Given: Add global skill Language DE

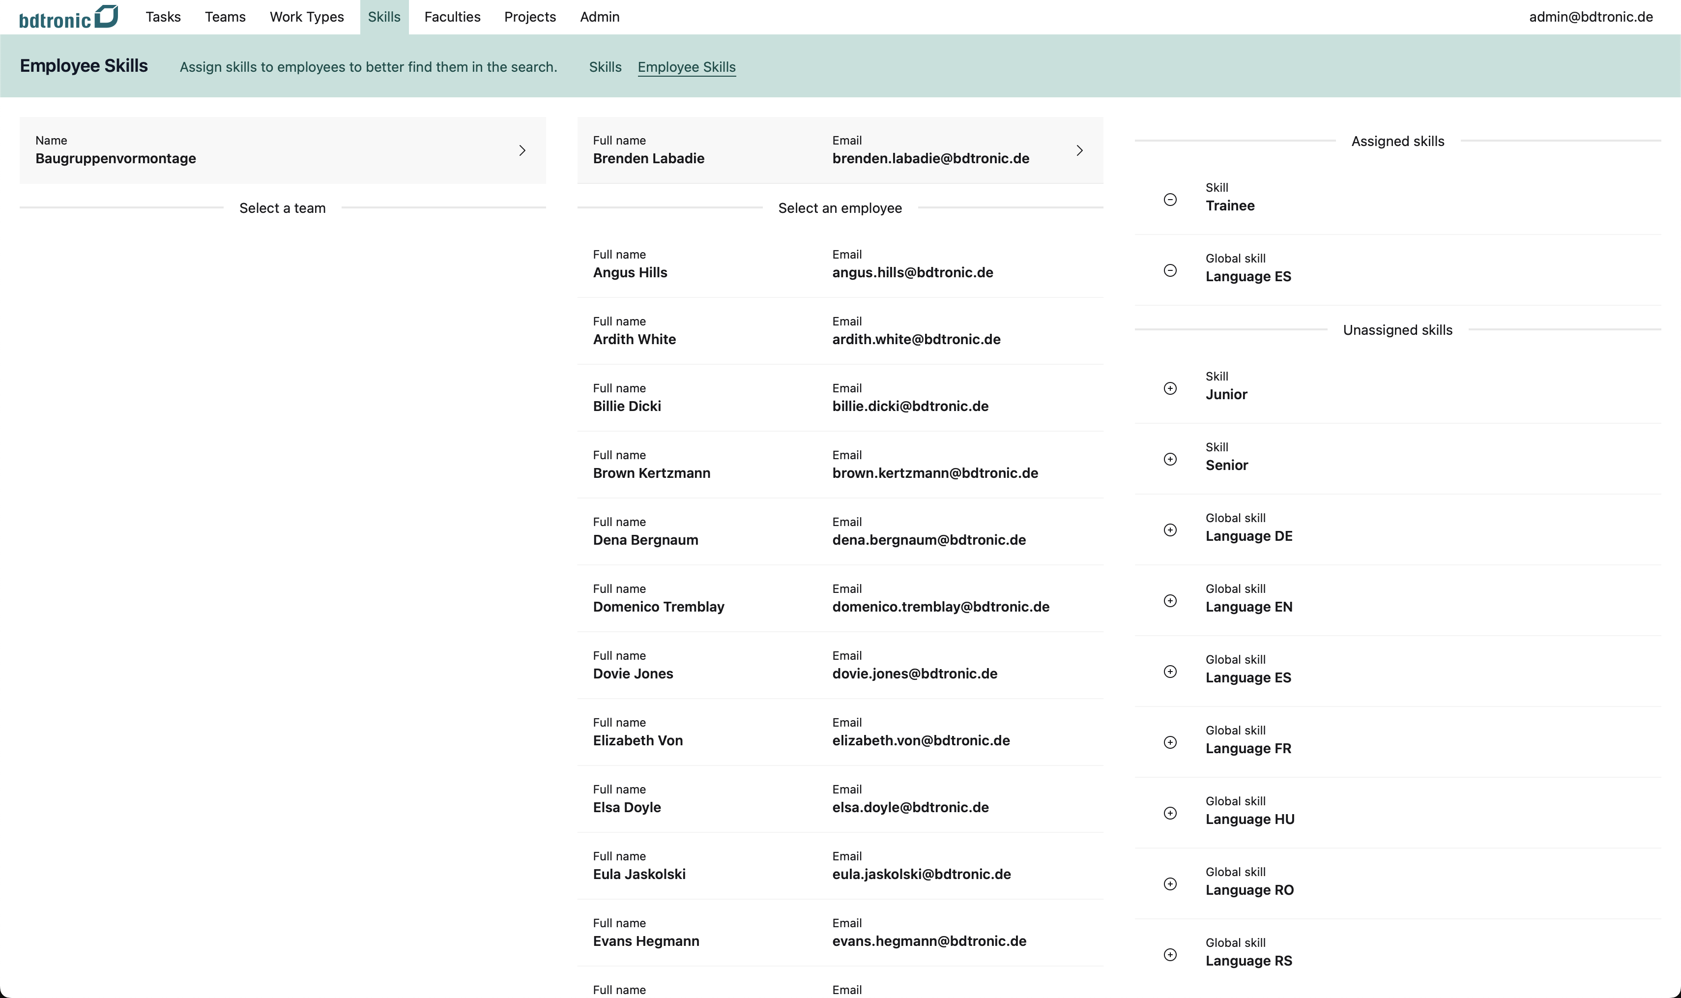Looking at the screenshot, I should coord(1170,530).
